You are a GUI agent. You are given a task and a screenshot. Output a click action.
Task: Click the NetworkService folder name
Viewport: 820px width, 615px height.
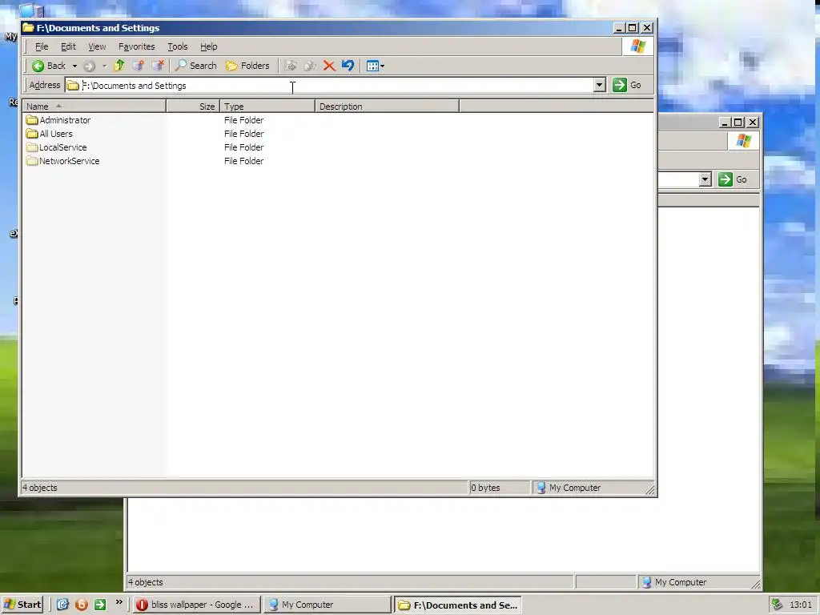tap(69, 160)
